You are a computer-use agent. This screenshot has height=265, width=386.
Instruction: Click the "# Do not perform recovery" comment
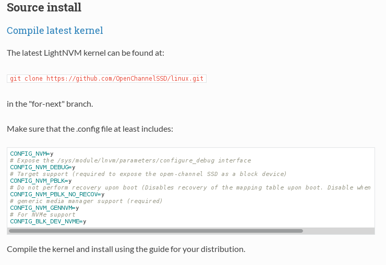190,187
